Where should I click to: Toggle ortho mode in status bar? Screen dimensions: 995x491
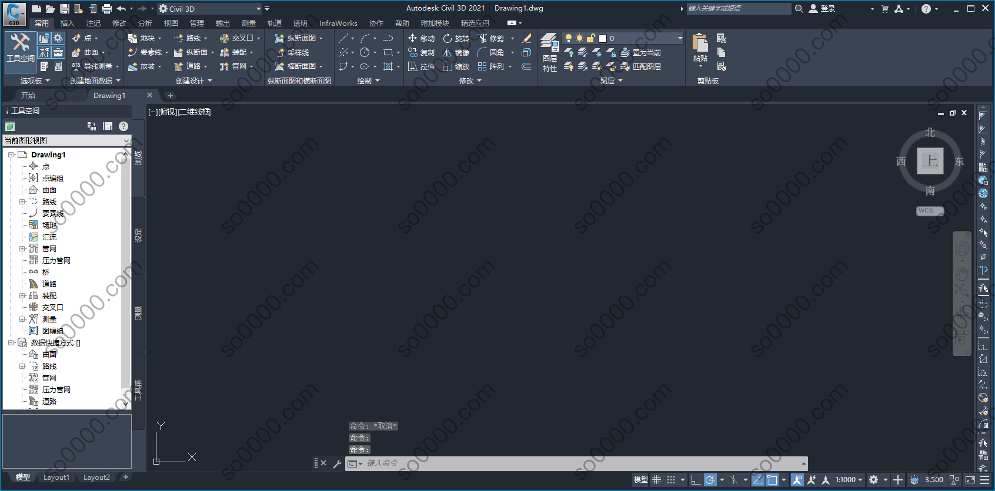click(696, 480)
